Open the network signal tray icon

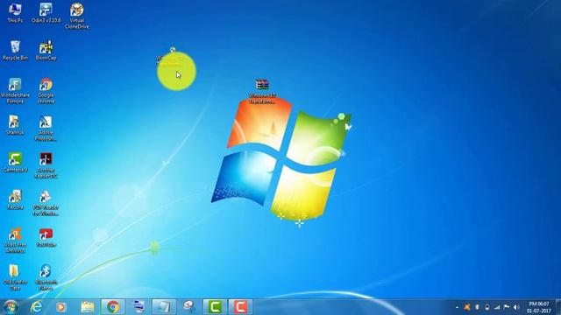[497, 307]
